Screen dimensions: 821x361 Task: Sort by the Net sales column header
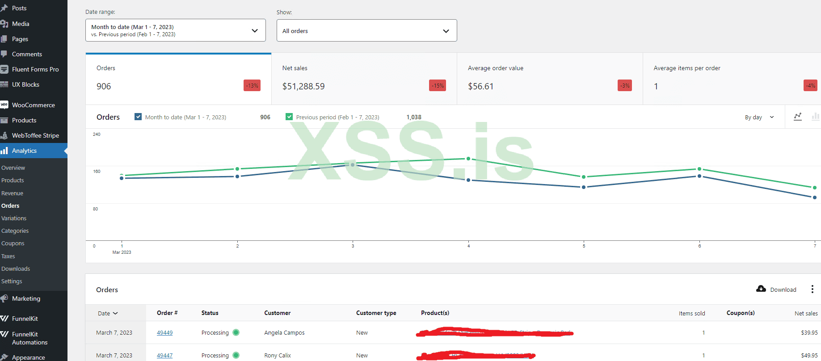tap(806, 313)
